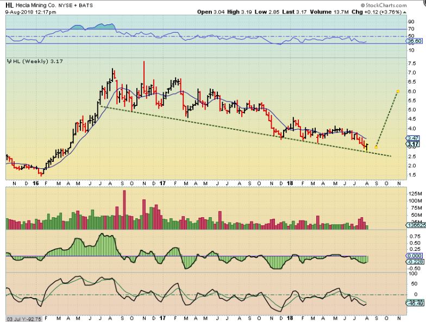Click the 7.5 price axis label
Viewport: 426px width, 322px height.
coord(412,63)
